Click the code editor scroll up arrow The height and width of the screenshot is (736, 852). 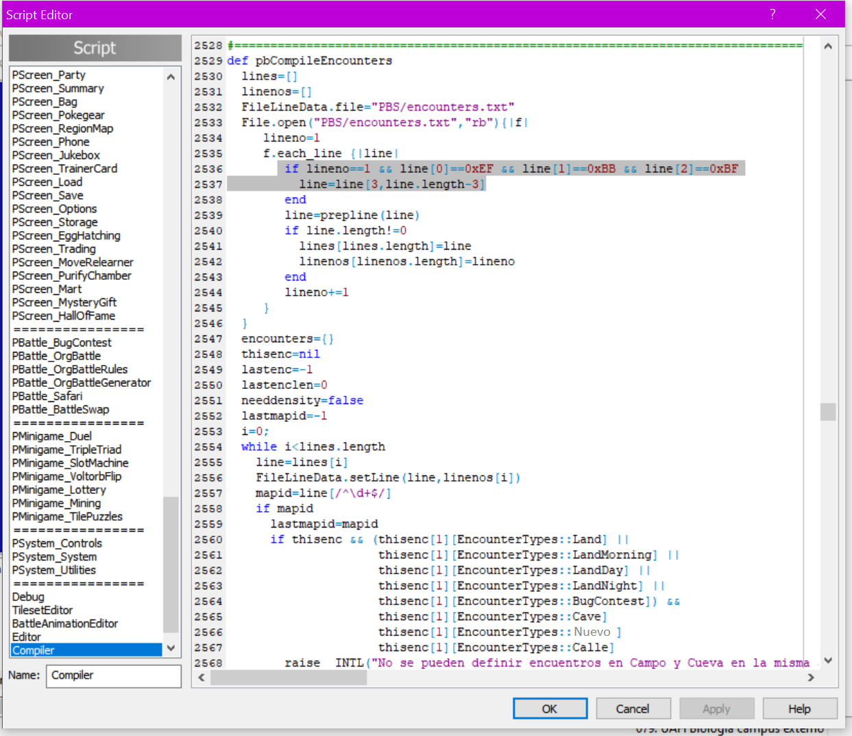coord(828,47)
